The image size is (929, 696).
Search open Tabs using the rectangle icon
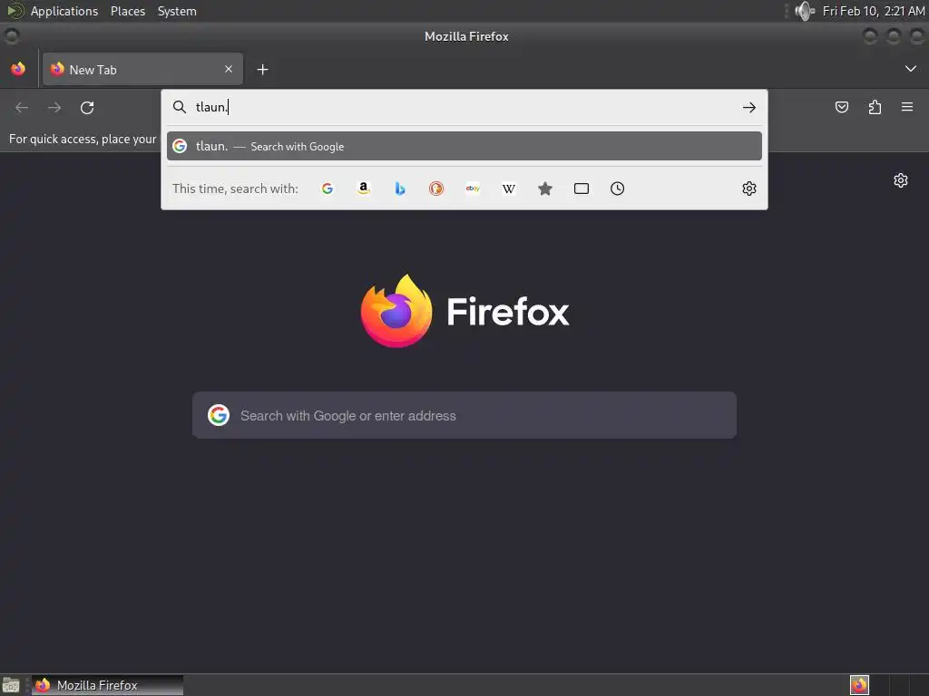click(582, 188)
